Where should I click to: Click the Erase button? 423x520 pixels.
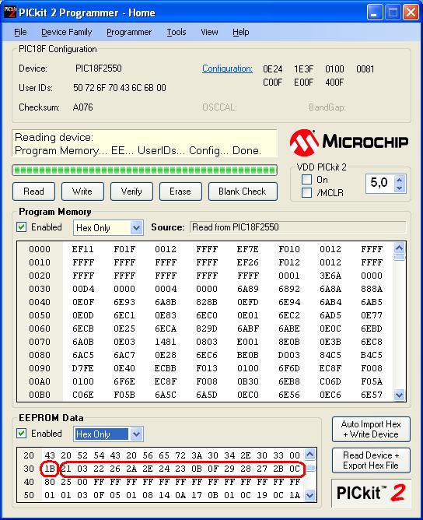[180, 191]
